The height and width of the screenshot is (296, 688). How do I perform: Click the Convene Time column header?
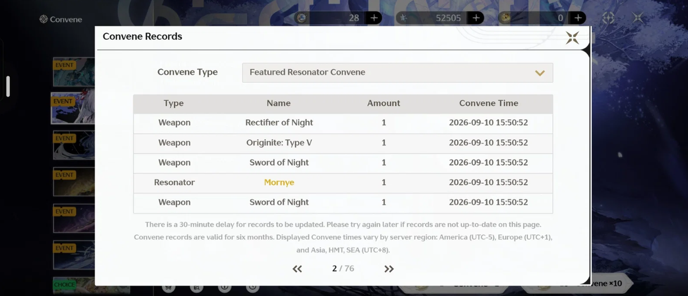(x=489, y=104)
